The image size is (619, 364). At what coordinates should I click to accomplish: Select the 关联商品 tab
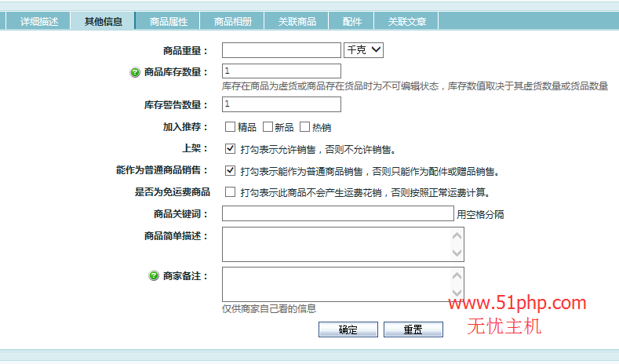(297, 21)
